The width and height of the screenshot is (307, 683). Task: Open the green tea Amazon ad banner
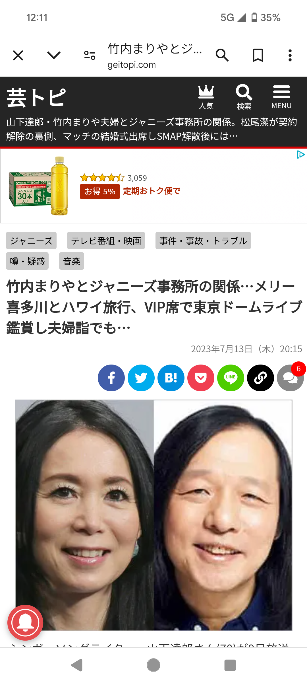point(153,186)
